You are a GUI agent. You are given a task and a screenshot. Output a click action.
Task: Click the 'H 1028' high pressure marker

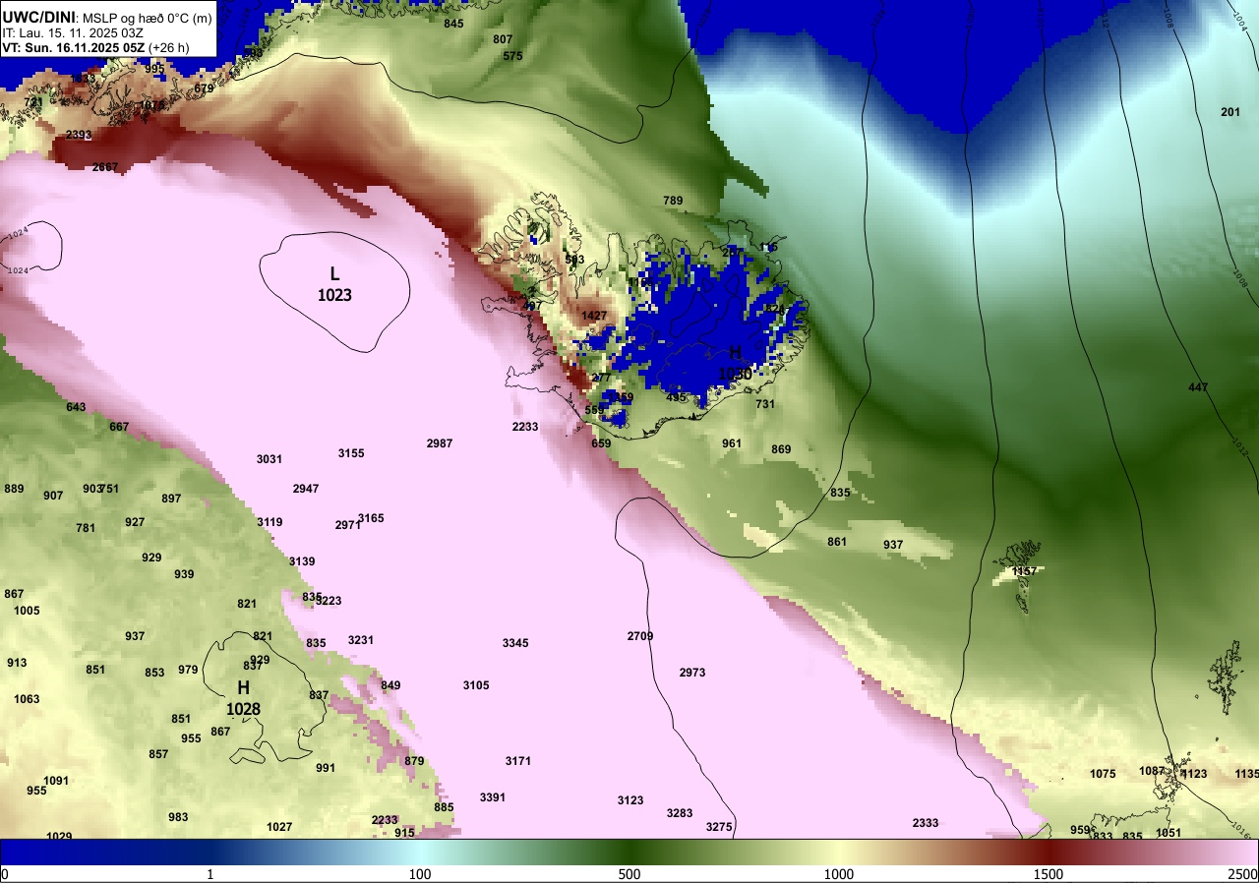tap(243, 698)
